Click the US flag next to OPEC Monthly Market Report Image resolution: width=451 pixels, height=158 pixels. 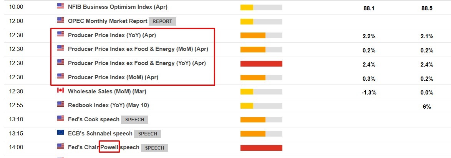[60, 20]
